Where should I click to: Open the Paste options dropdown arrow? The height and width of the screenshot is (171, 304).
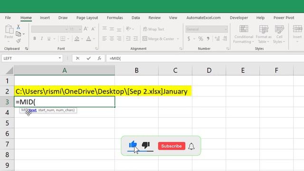coord(9,41)
